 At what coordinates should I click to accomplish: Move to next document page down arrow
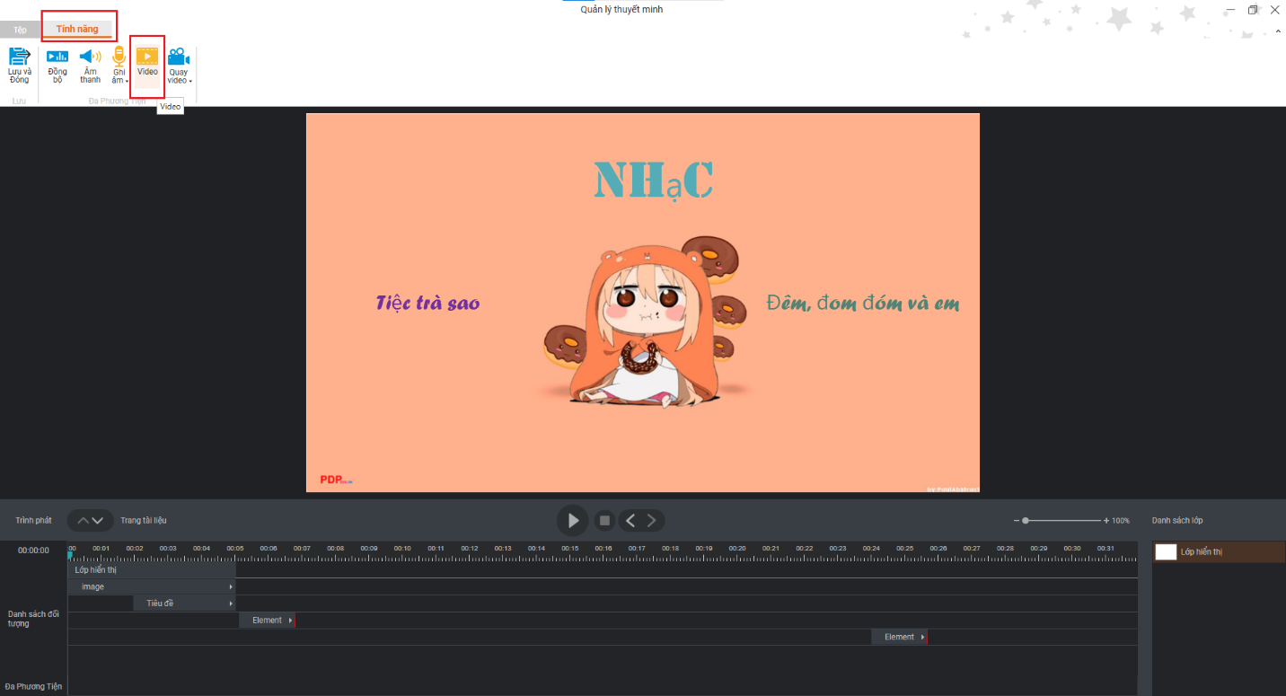click(x=98, y=521)
